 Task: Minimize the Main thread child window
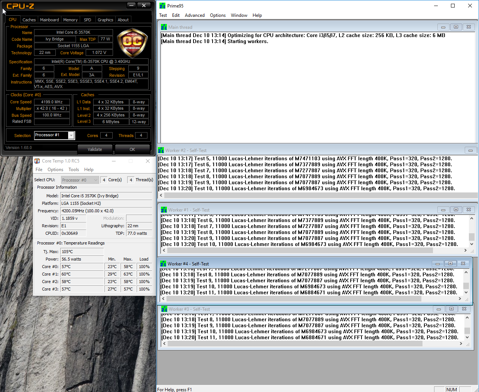443,27
